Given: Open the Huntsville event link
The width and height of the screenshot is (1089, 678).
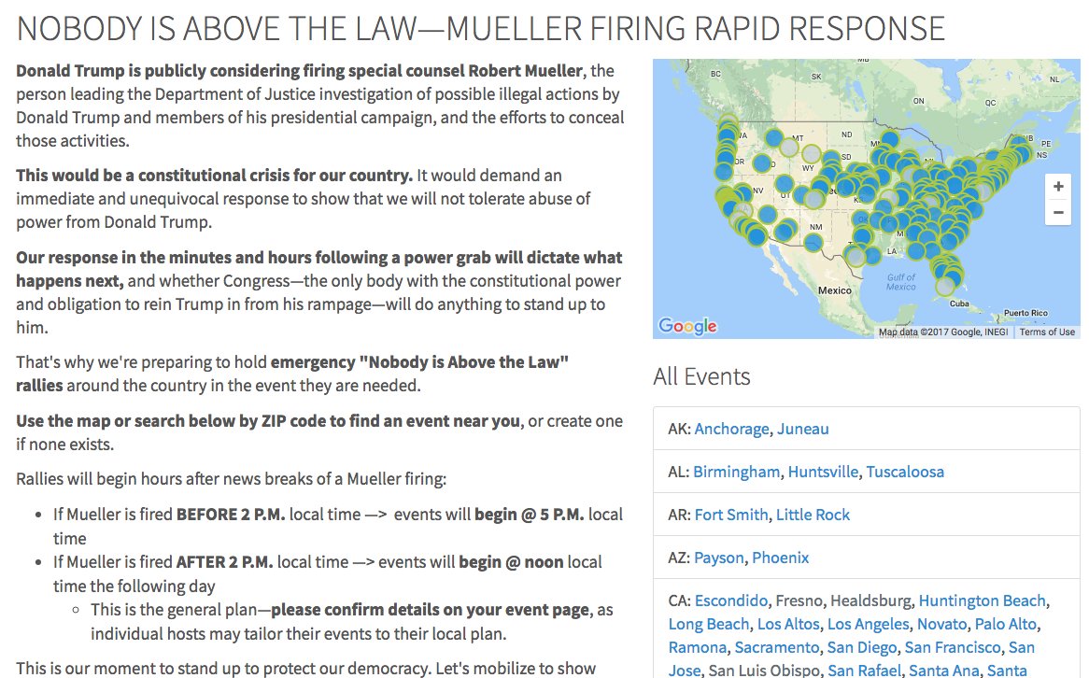Looking at the screenshot, I should click(823, 472).
